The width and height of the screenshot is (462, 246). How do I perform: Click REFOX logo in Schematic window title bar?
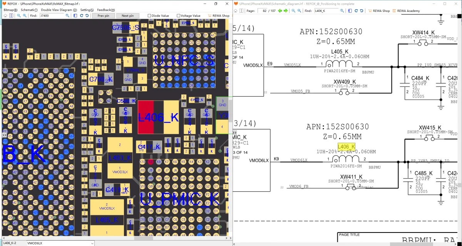click(x=236, y=3)
